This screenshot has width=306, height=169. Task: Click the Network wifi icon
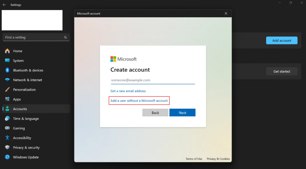pos(7,80)
